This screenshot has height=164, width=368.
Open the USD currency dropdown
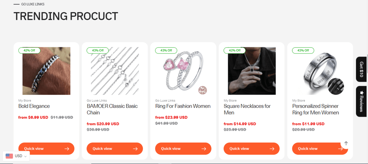[21, 156]
